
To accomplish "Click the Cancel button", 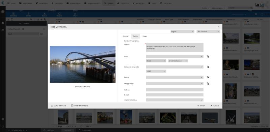I will tap(215, 105).
